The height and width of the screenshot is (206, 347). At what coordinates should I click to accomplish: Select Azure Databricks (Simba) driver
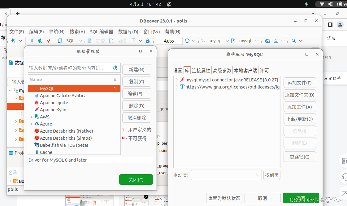(x=66, y=138)
